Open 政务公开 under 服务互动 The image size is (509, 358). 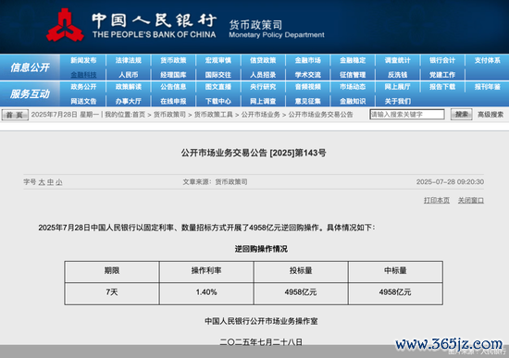(83, 87)
